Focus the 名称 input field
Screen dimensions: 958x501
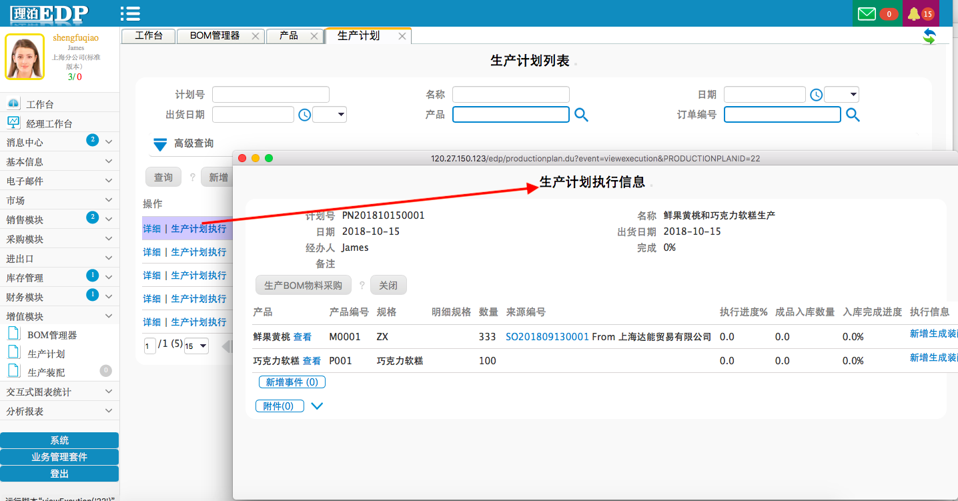tap(511, 95)
